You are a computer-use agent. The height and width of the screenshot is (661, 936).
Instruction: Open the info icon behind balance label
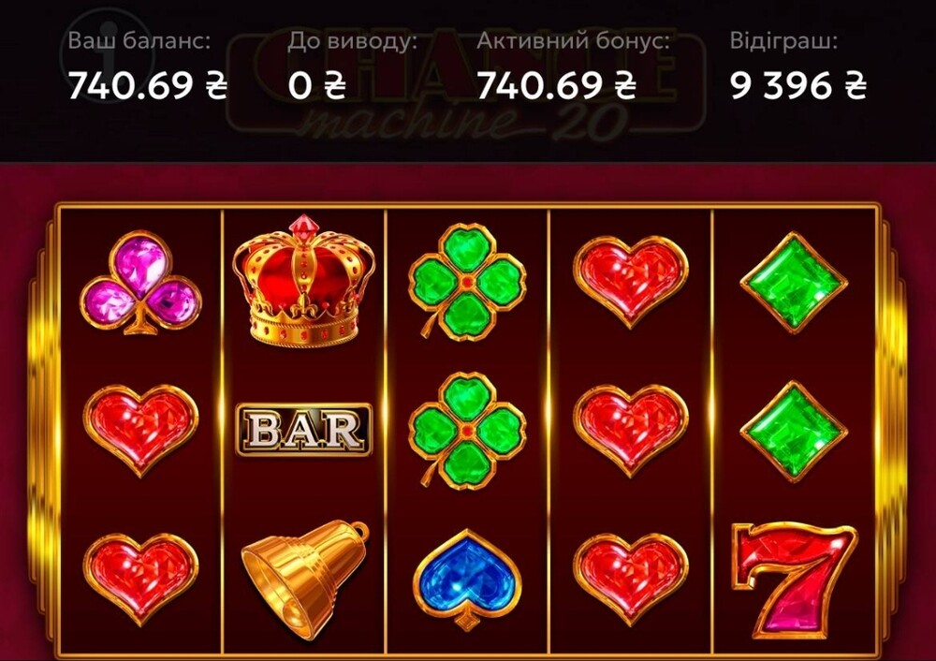(x=108, y=57)
